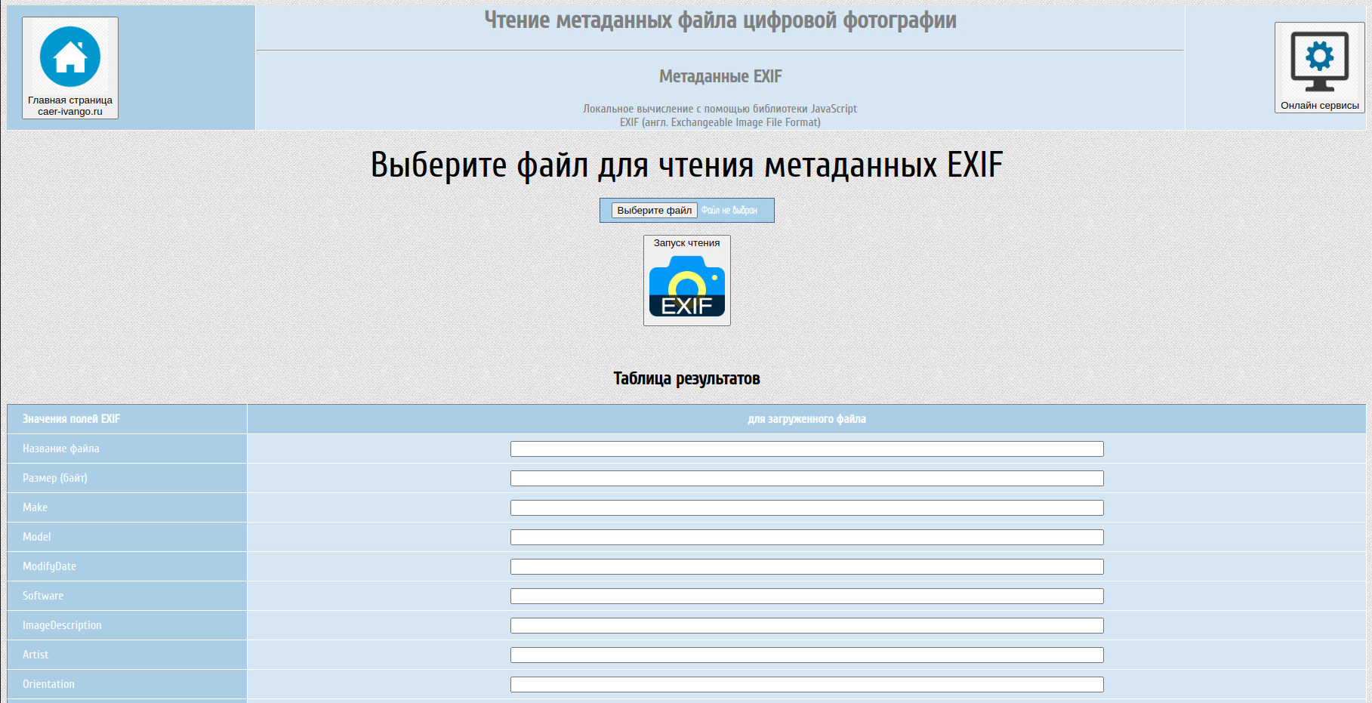Image resolution: width=1372 pixels, height=703 pixels.
Task: Open the Онлайн сервисы monitor gear icon
Action: [x=1319, y=62]
